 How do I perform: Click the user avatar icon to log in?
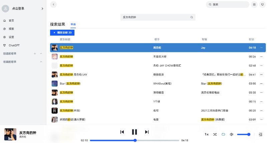pyautogui.click(x=5, y=9)
